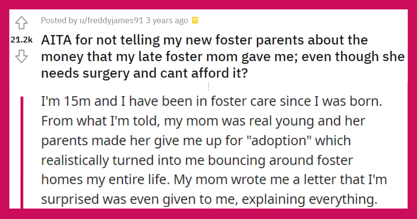Click the line "realistically turned into me bouncing"
417x219 pixels.
[x=197, y=161]
